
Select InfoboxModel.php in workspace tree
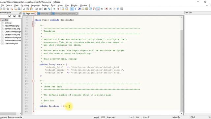point(13,38)
